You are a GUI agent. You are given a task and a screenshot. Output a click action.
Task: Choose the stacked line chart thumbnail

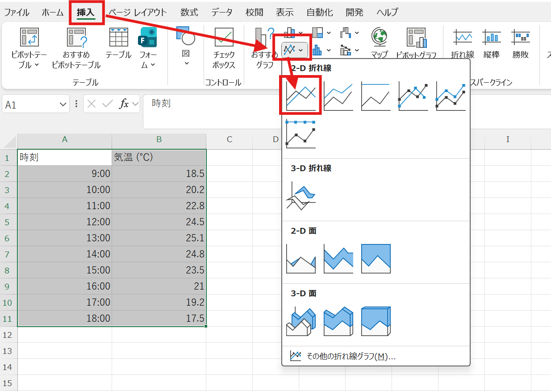338,96
